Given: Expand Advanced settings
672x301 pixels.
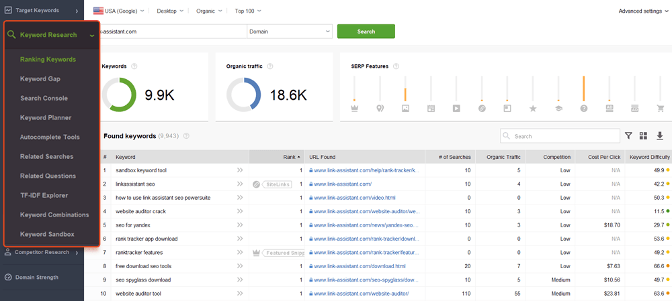Looking at the screenshot, I should tap(643, 11).
